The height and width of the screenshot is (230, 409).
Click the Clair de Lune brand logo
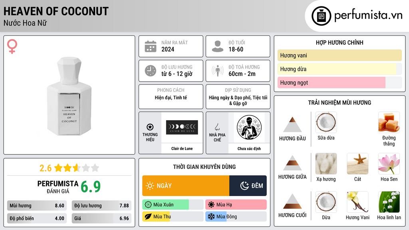coord(182,127)
